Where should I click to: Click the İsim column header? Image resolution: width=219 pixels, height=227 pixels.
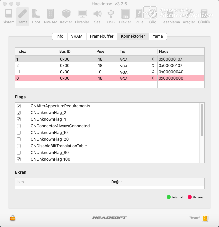click(62, 182)
